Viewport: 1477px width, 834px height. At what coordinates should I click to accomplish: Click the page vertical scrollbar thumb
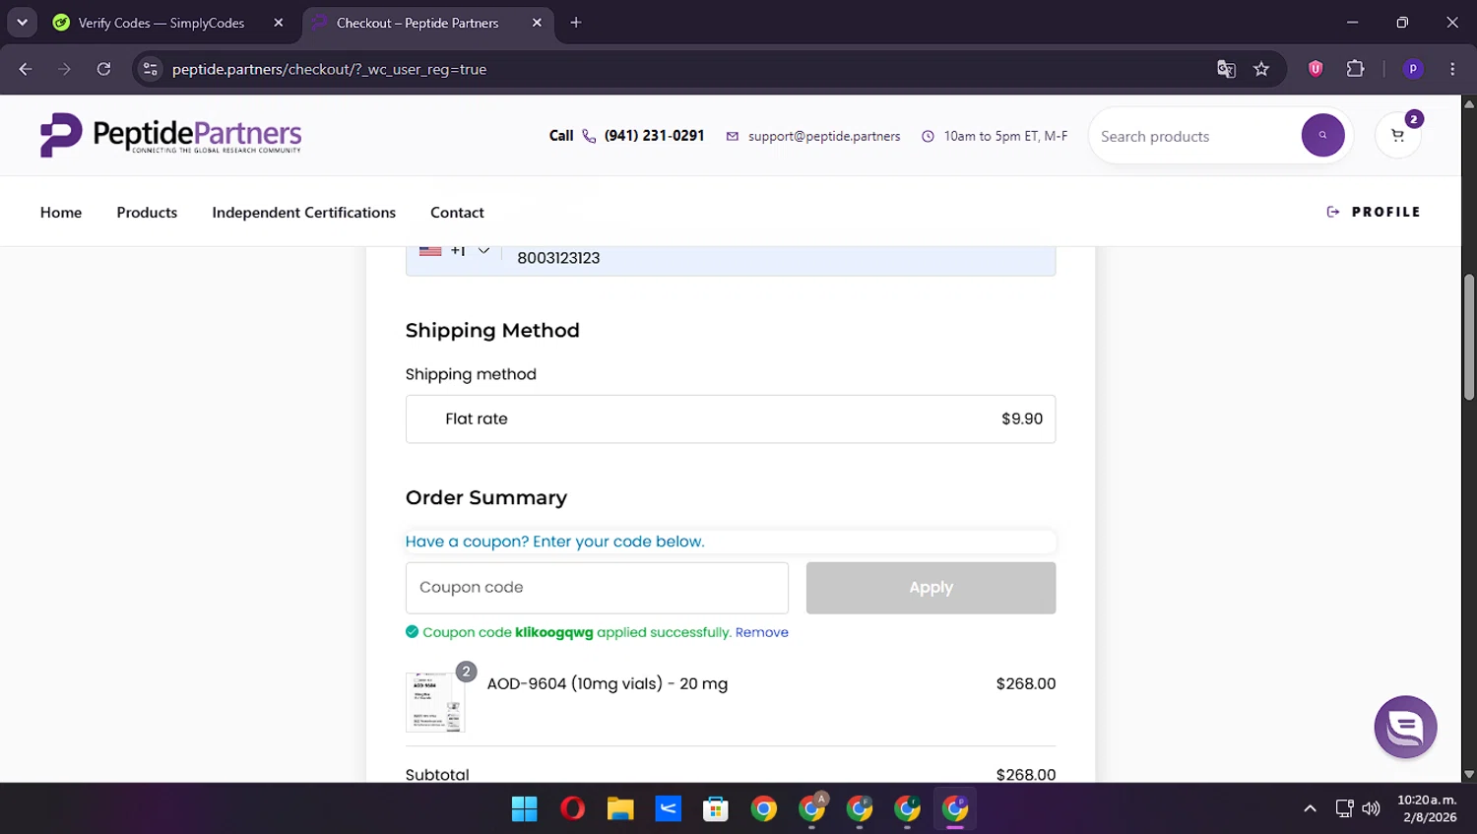tap(1469, 337)
